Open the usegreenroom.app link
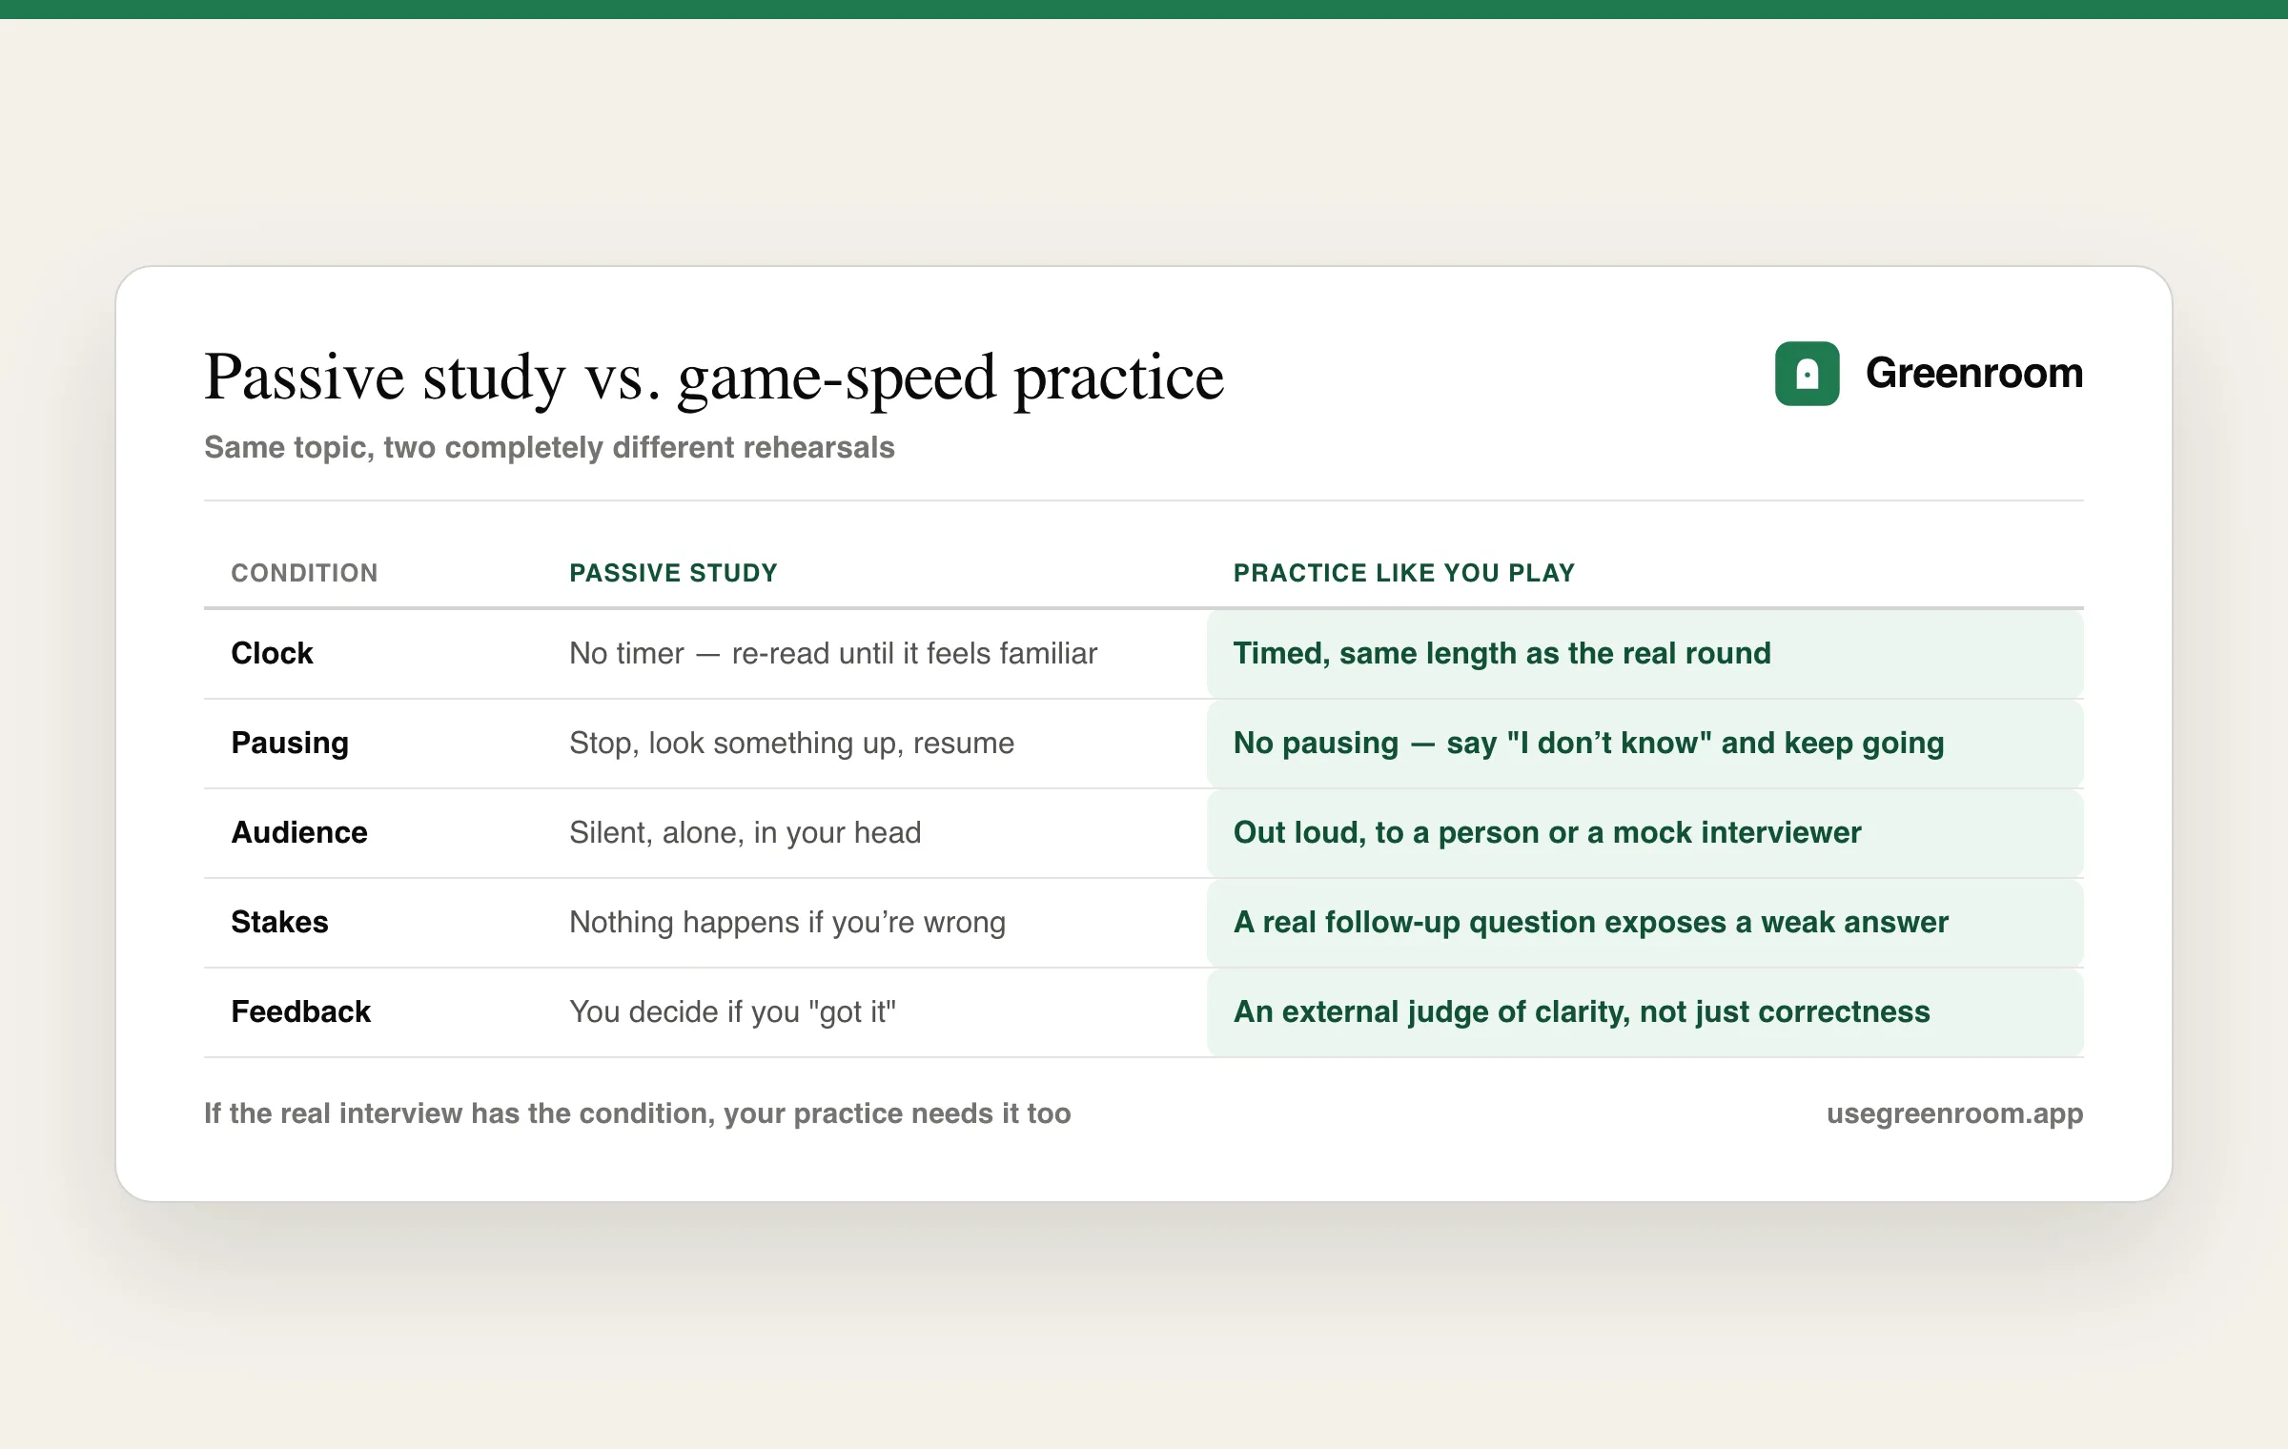Screen dimensions: 2288x1449 (1954, 1113)
